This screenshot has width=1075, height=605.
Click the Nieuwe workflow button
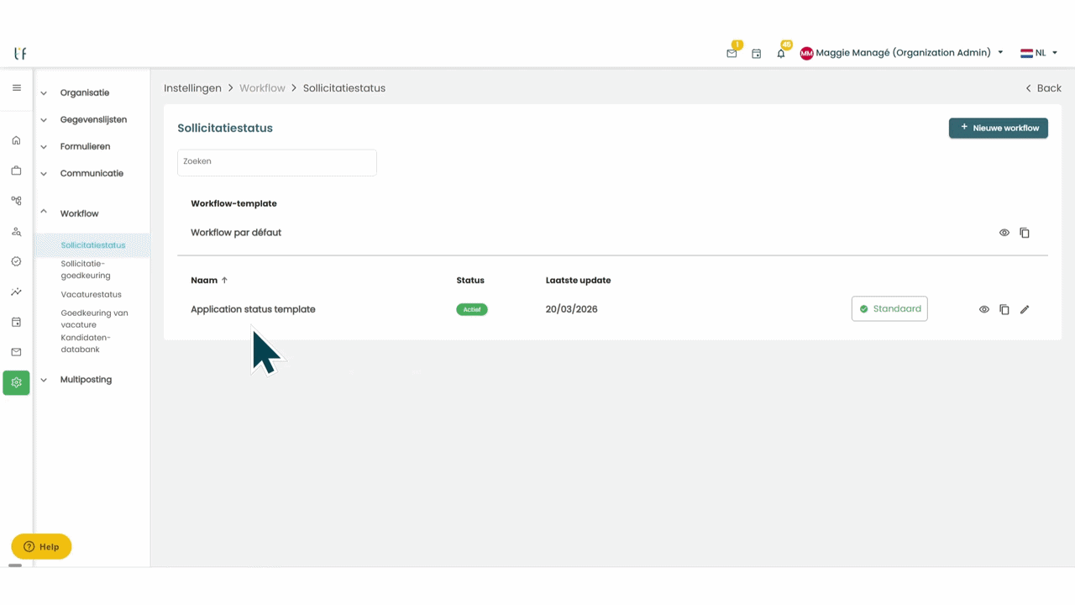click(x=999, y=128)
